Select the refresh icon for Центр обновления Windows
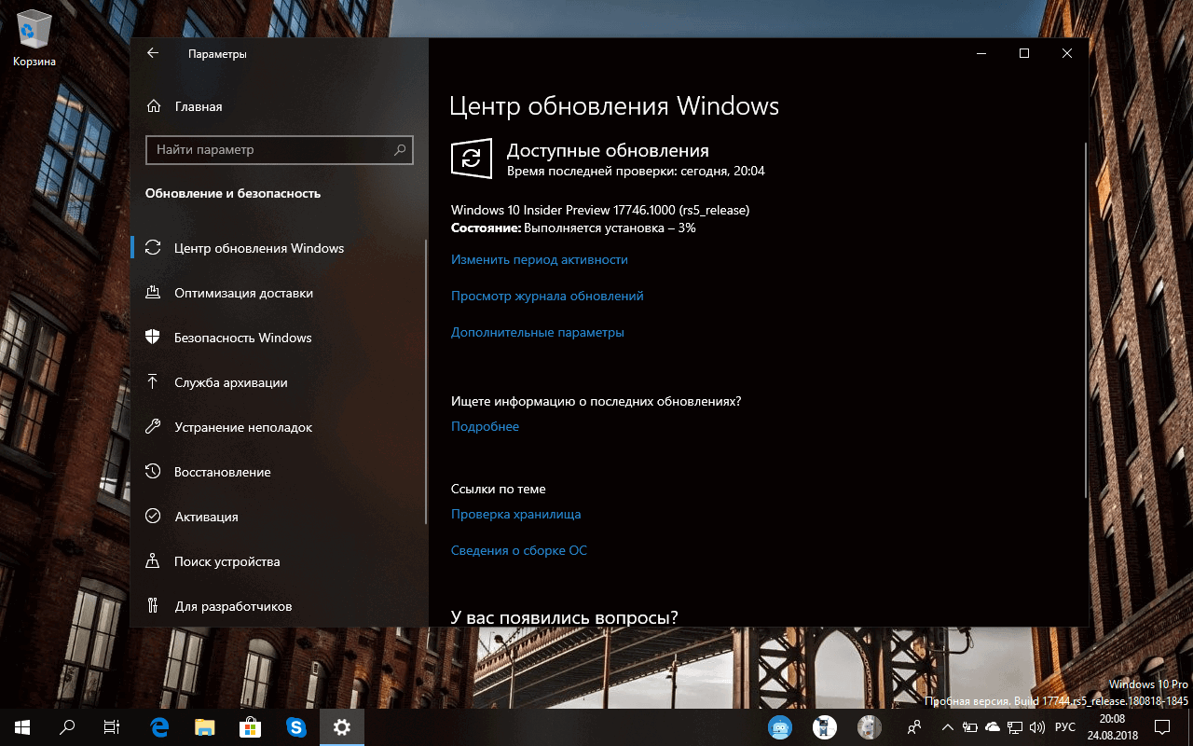 [x=152, y=248]
